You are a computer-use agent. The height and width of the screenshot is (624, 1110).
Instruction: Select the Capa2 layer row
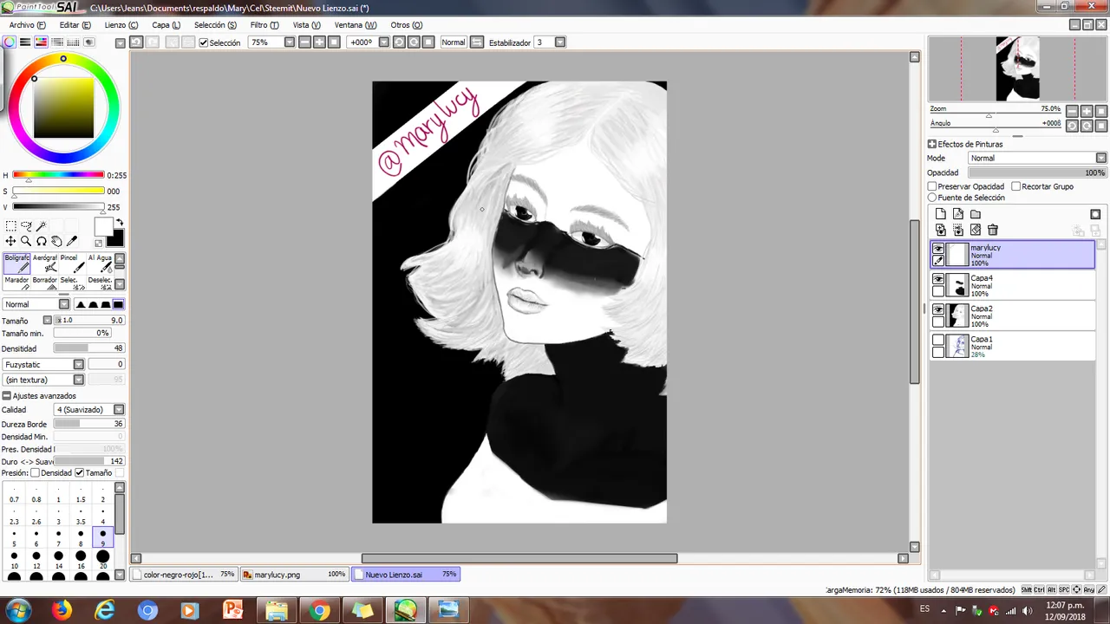1012,316
